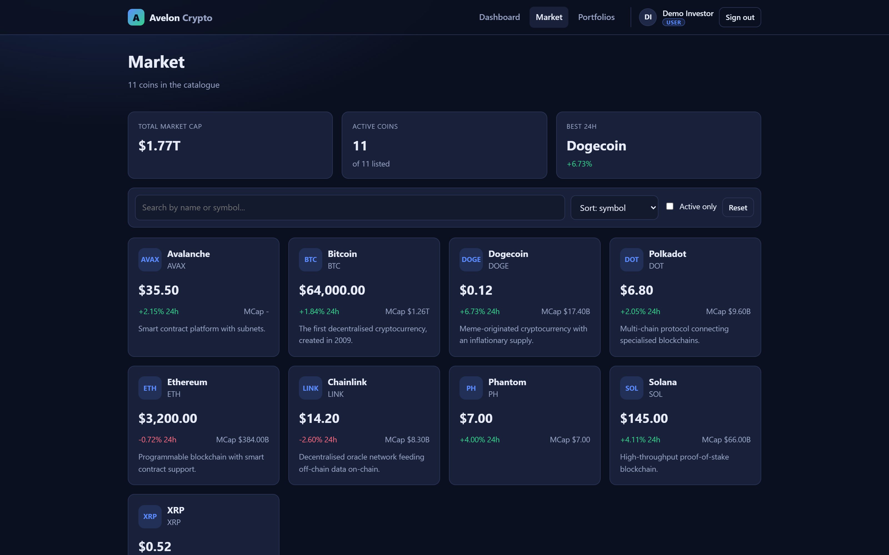Click the XRP coin badge icon
The height and width of the screenshot is (555, 889).
pos(150,516)
